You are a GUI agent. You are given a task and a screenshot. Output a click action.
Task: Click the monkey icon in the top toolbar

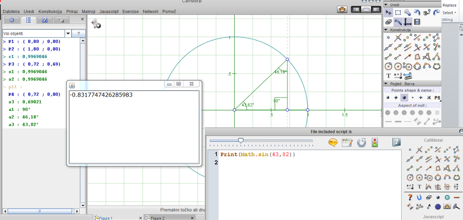[342, 10]
